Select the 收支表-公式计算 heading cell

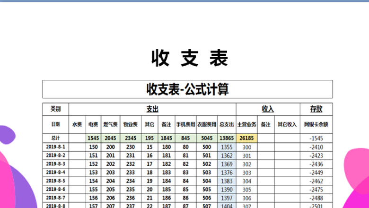[187, 89]
